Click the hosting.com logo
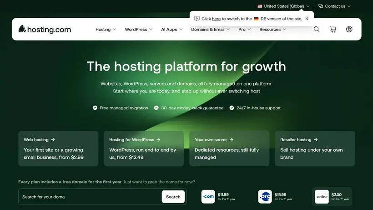 click(45, 29)
